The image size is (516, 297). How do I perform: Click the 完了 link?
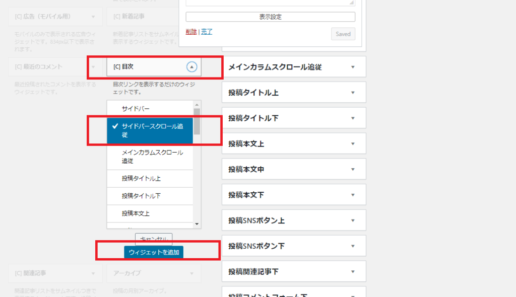[207, 32]
